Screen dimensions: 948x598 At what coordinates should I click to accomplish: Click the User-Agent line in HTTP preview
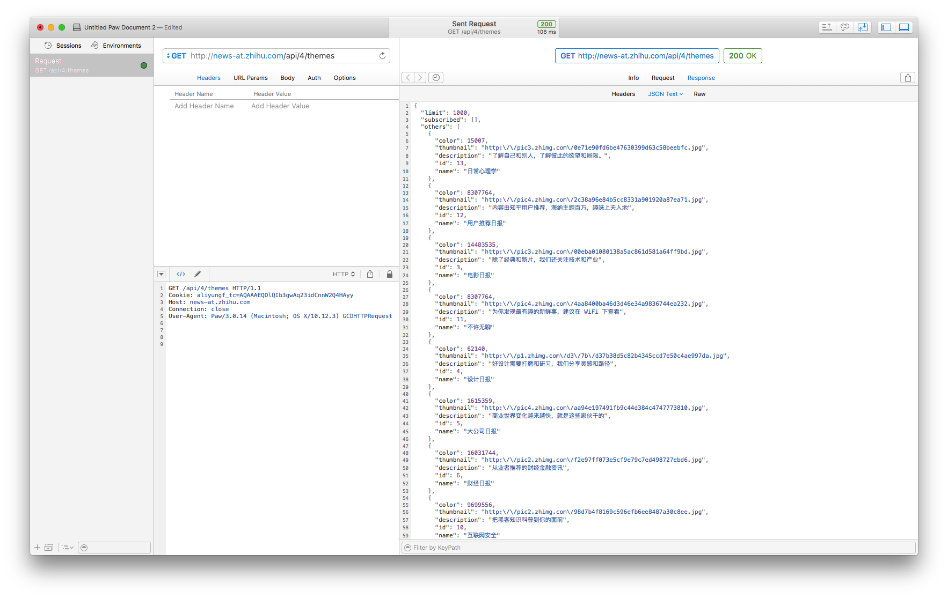[280, 316]
